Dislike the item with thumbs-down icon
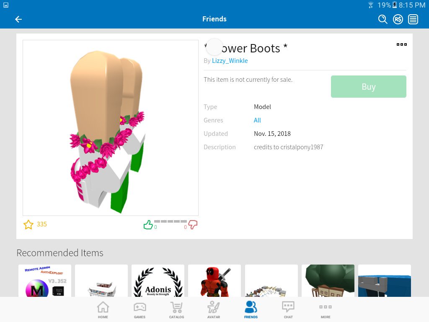Screen dimensions: 429x322 click(193, 225)
